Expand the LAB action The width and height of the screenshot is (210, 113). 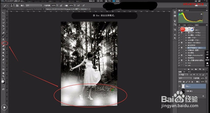(x=186, y=65)
